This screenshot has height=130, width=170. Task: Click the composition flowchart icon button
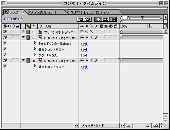point(80,19)
